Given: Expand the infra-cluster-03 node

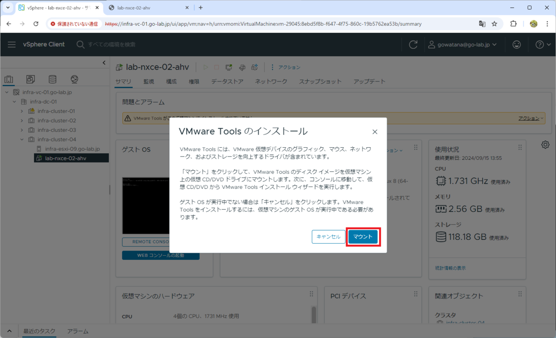Looking at the screenshot, I should click(x=22, y=130).
